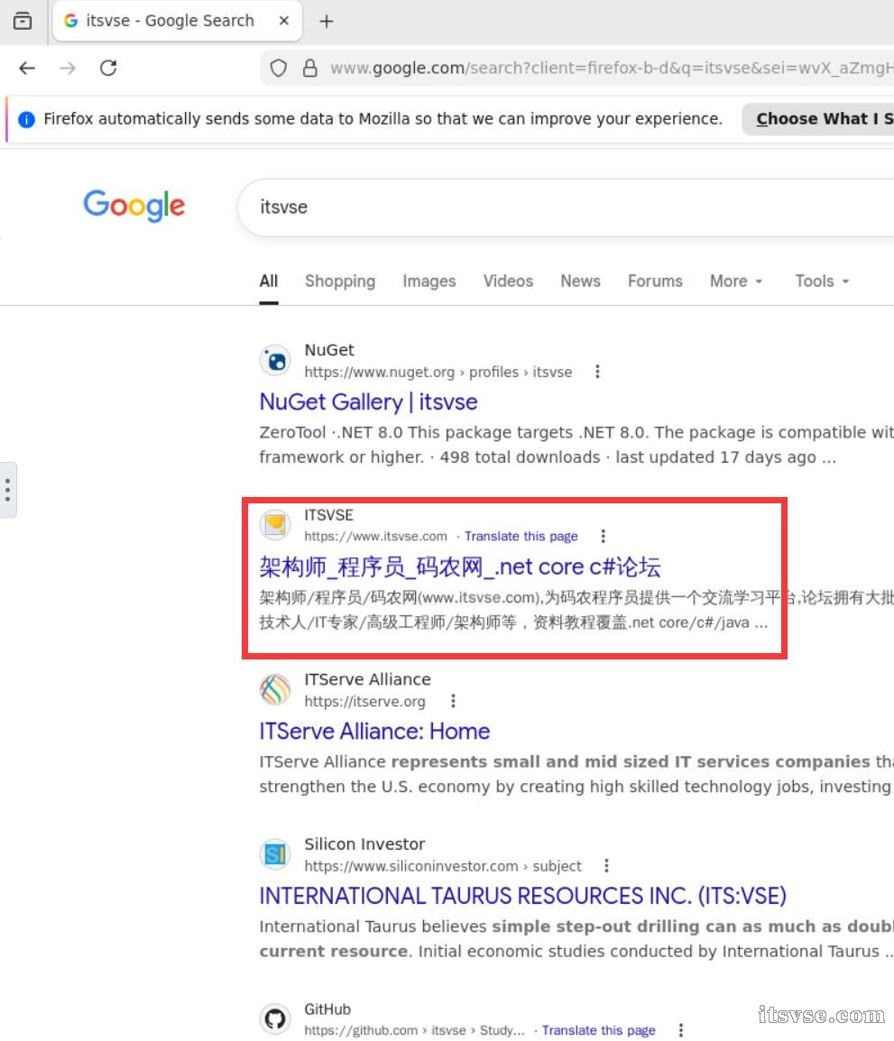This screenshot has height=1041, width=894.
Task: Translate the GitHub result page
Action: coord(599,1030)
